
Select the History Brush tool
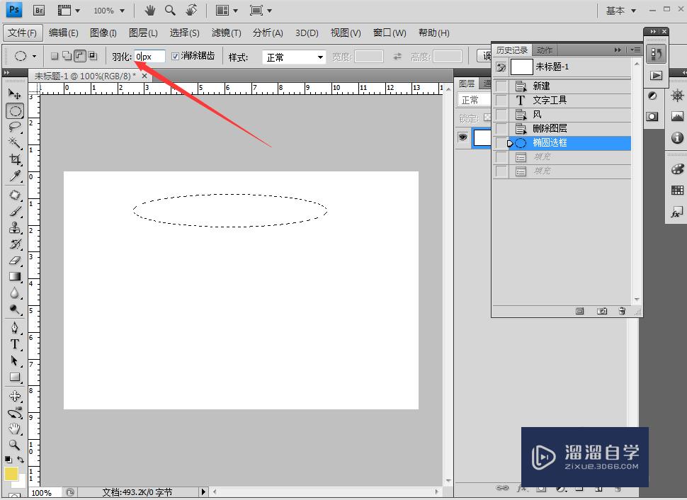(x=14, y=244)
